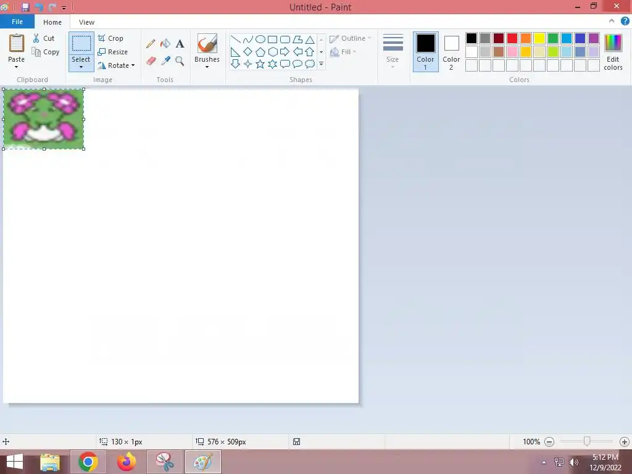Click the pasted flower image selection
Screen dimensions: 632x474
[x=44, y=119]
